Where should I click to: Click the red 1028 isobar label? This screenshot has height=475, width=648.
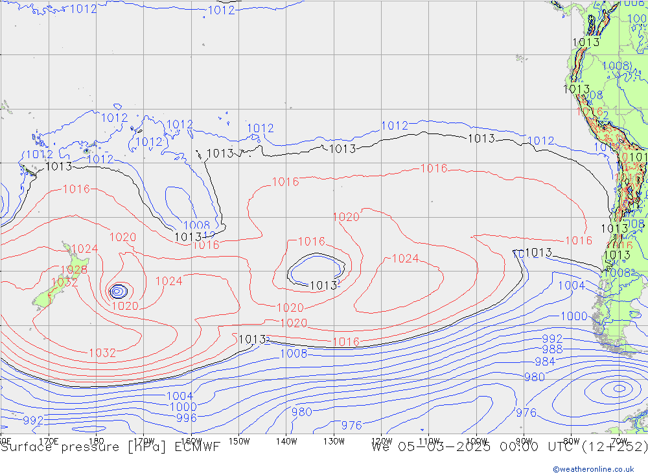[x=74, y=270]
